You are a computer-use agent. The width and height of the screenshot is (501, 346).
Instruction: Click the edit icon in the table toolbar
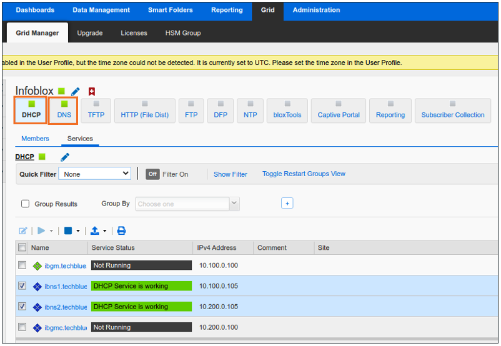coord(23,230)
